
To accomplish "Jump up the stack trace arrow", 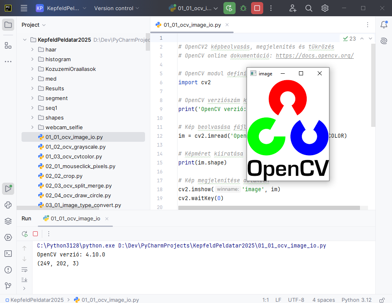I will pyautogui.click(x=24, y=248).
